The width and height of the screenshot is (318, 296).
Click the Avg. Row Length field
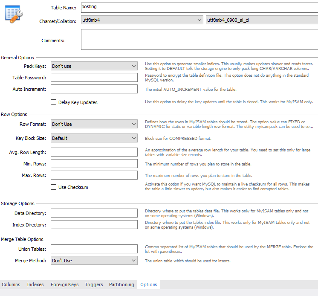tap(94, 152)
